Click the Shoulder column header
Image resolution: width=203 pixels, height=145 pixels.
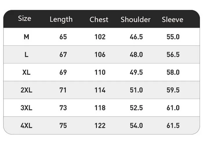(135, 19)
